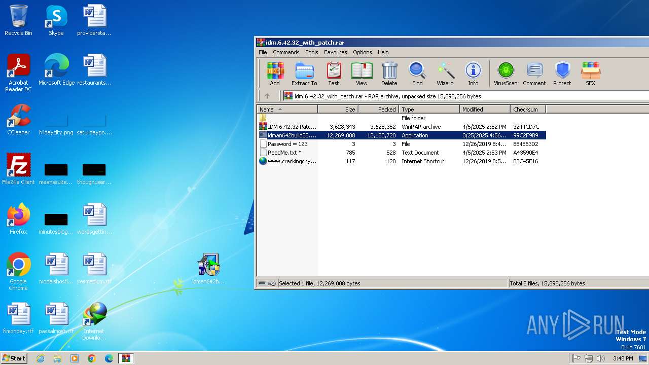
Task: Click the Add toolbar icon in WinRAR
Action: [x=275, y=74]
